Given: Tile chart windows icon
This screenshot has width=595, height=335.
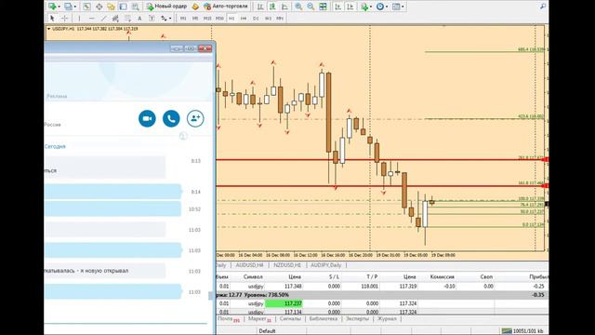Looking at the screenshot, I should coord(323,7).
